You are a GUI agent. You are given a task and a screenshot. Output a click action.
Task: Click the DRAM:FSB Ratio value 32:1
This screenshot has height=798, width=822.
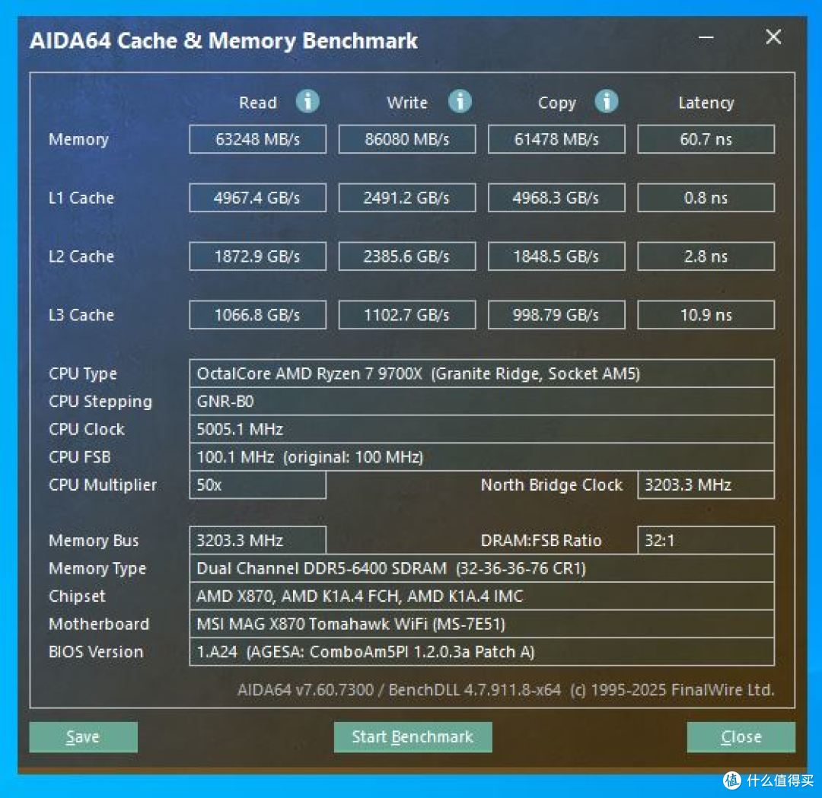coord(706,540)
